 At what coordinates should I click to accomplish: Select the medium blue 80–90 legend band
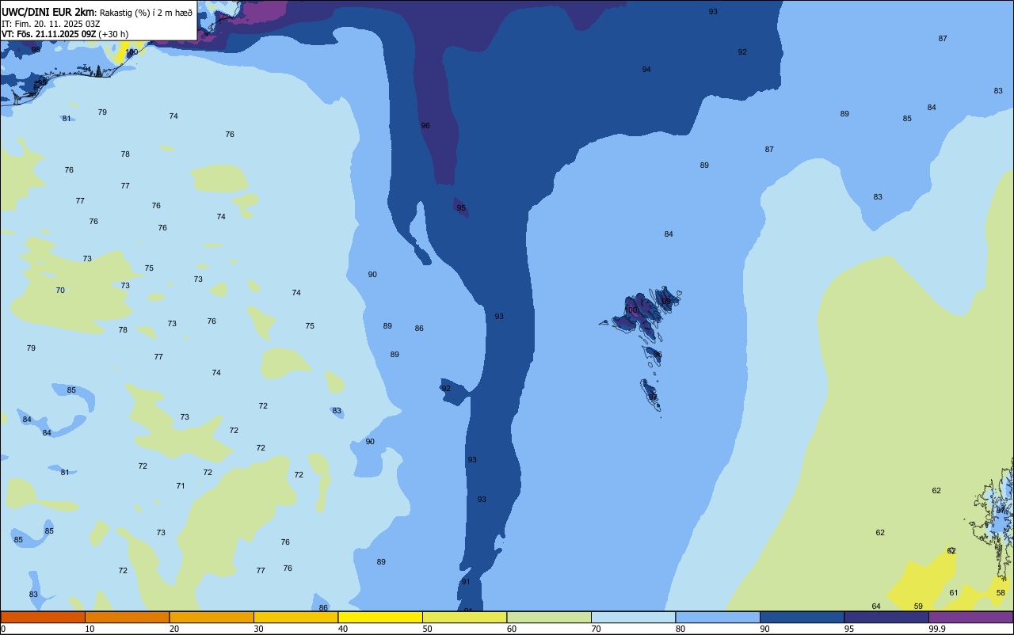tap(718, 617)
